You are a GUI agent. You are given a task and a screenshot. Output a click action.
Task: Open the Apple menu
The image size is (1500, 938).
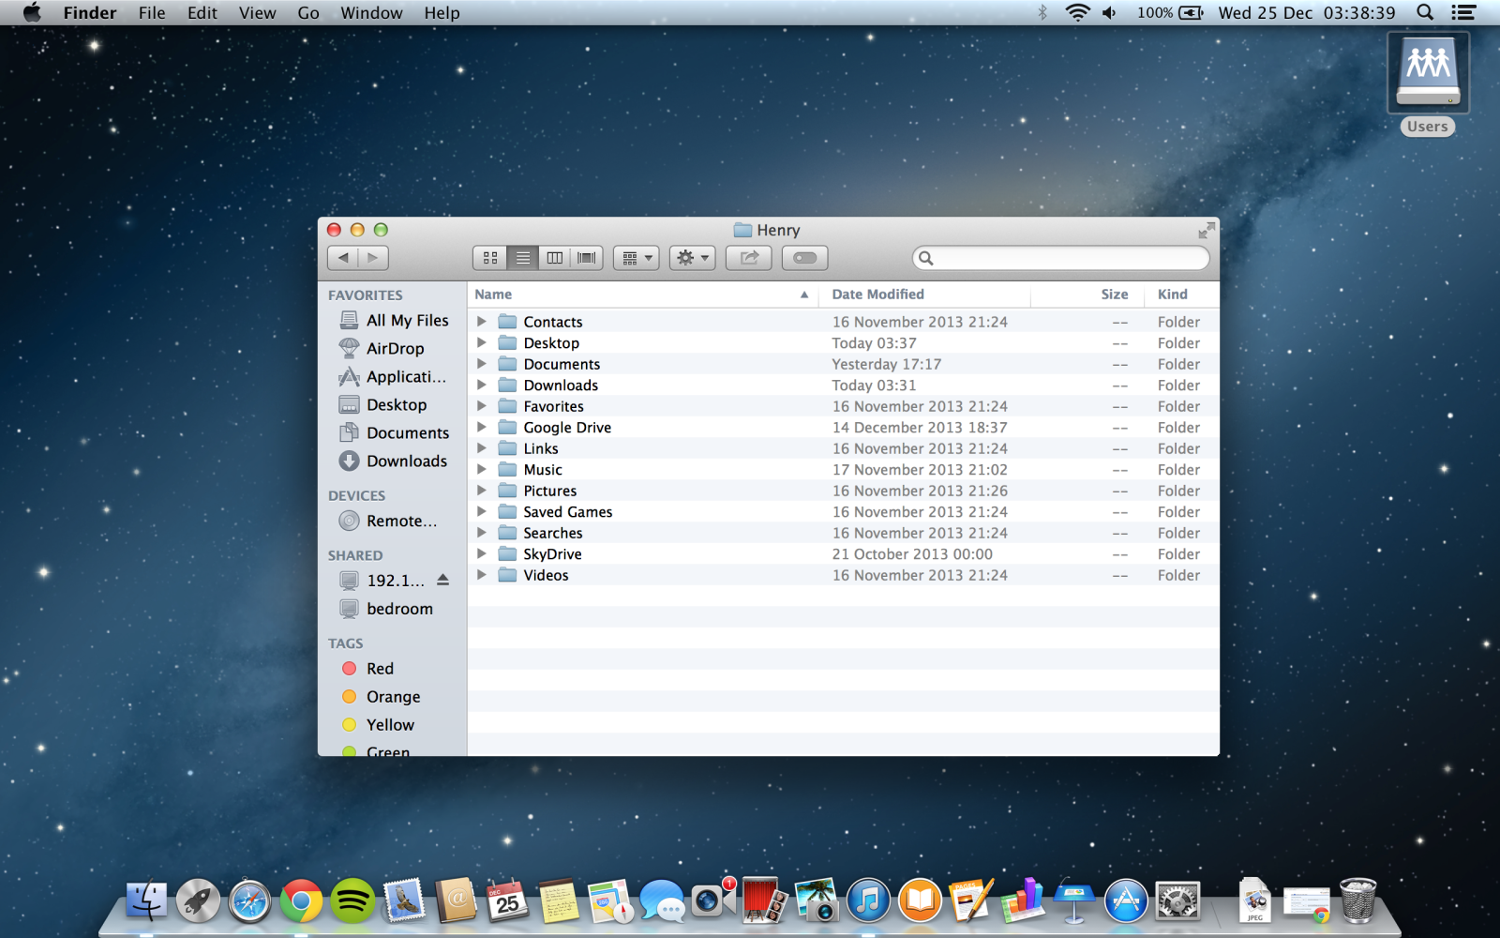point(32,13)
